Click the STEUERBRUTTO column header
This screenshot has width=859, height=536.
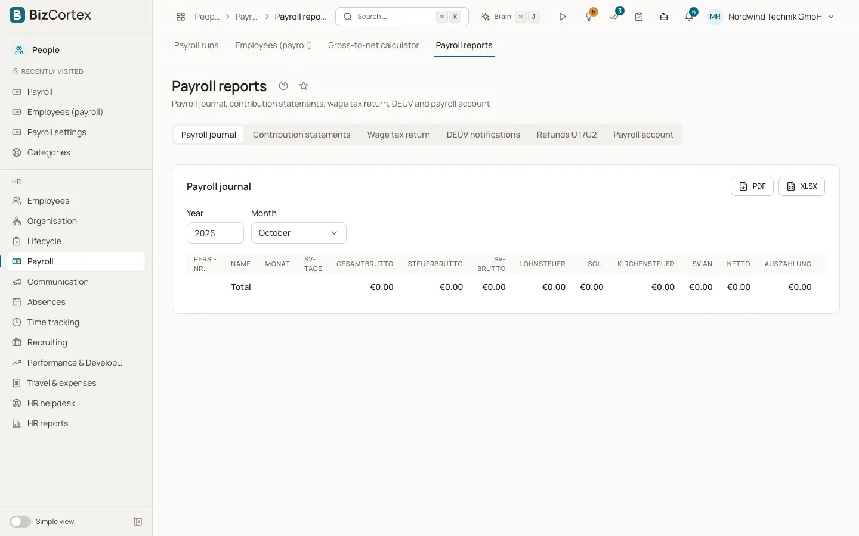tap(435, 264)
